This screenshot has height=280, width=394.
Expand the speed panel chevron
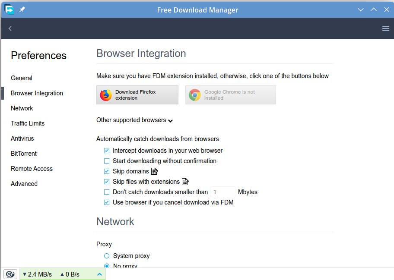pyautogui.click(x=99, y=274)
